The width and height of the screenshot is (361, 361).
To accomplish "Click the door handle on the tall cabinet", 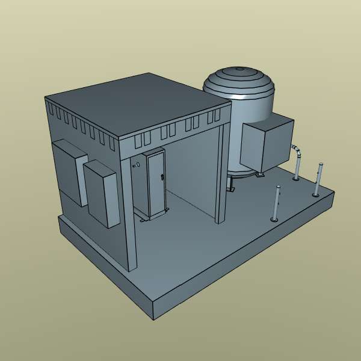I will click(162, 177).
